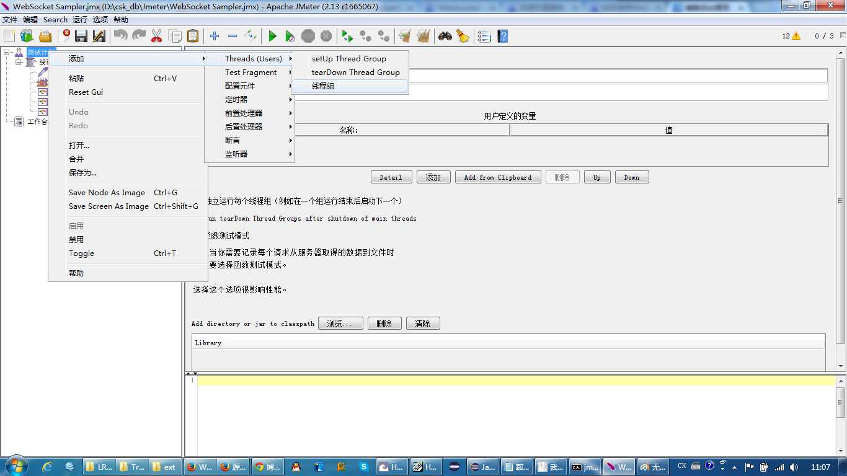
Task: Open the 文件 menu
Action: 10,20
